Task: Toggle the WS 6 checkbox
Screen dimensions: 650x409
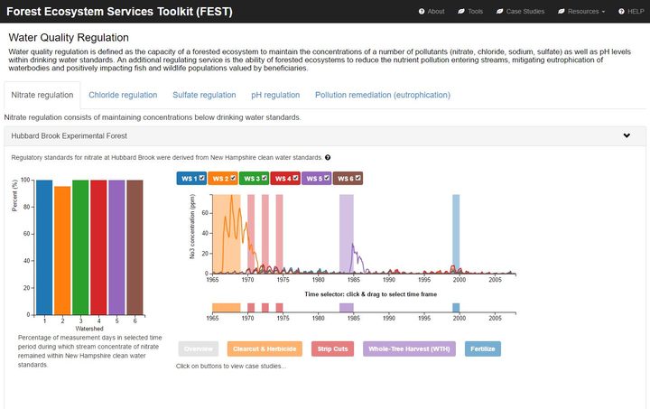Action: [357, 178]
